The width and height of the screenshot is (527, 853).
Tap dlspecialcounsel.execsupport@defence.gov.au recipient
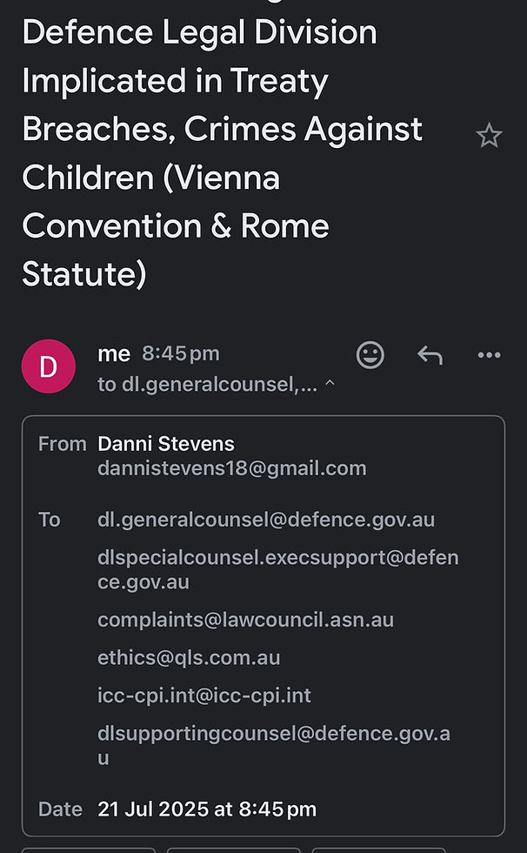click(x=278, y=569)
